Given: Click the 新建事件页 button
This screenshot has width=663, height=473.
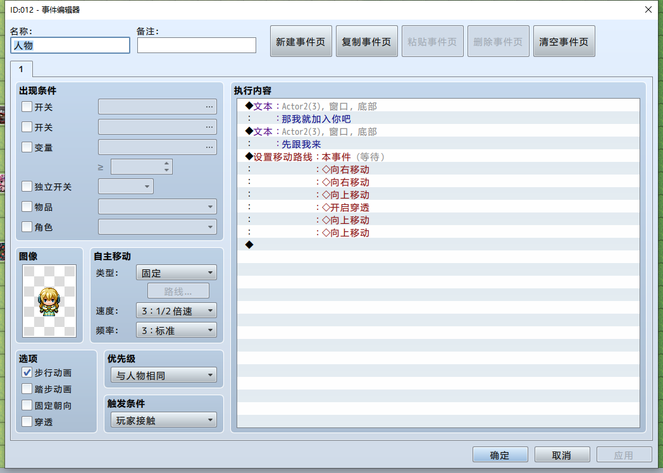Looking at the screenshot, I should (x=301, y=42).
